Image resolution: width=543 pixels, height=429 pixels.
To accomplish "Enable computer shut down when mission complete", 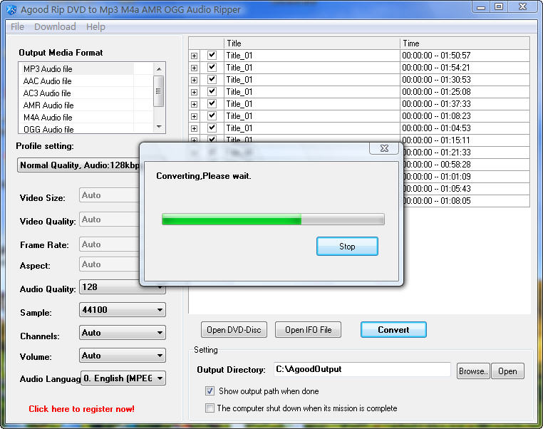I will coord(210,408).
